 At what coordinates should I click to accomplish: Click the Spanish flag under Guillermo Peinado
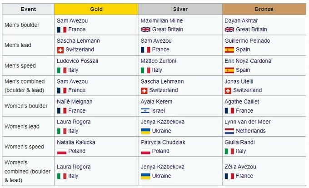click(229, 49)
